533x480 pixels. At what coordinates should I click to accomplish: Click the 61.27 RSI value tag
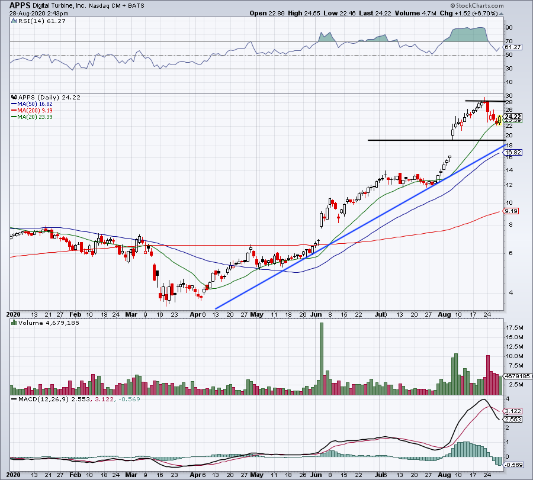pyautogui.click(x=512, y=47)
